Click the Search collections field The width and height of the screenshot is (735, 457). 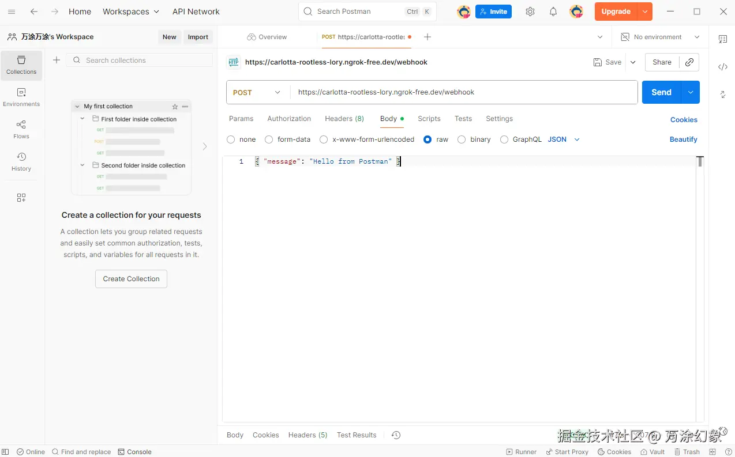tap(140, 60)
